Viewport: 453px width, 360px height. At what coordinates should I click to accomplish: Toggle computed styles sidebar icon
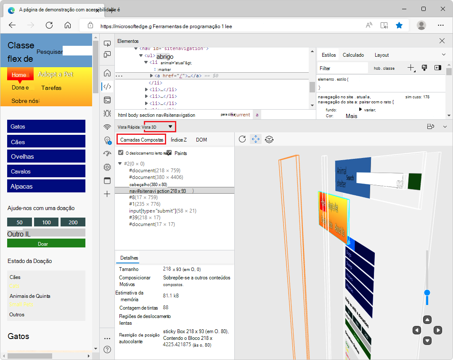pos(438,68)
